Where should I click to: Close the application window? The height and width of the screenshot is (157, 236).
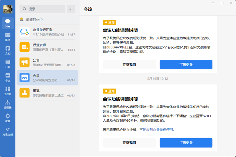click(231, 3)
